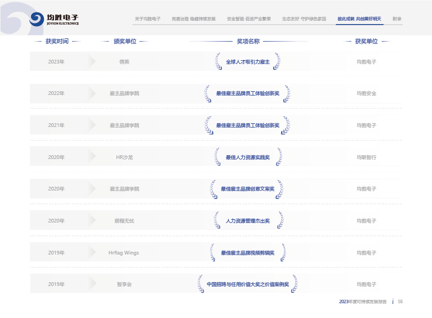This screenshot has height=318, width=432.
Task: Click the 奖项名称 column header
Action: pyautogui.click(x=248, y=41)
